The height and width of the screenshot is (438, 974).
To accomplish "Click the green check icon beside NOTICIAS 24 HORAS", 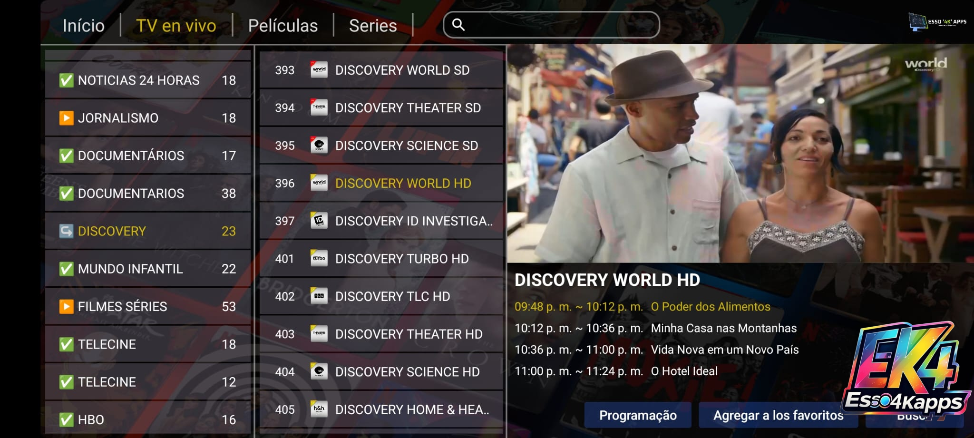I will (x=66, y=80).
